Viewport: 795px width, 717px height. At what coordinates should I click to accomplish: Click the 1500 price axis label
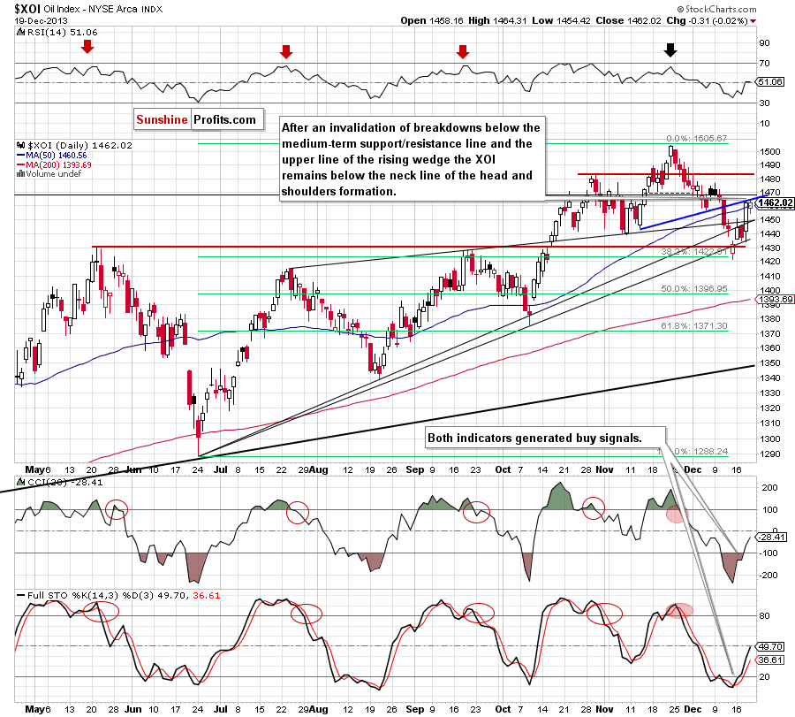[x=769, y=152]
